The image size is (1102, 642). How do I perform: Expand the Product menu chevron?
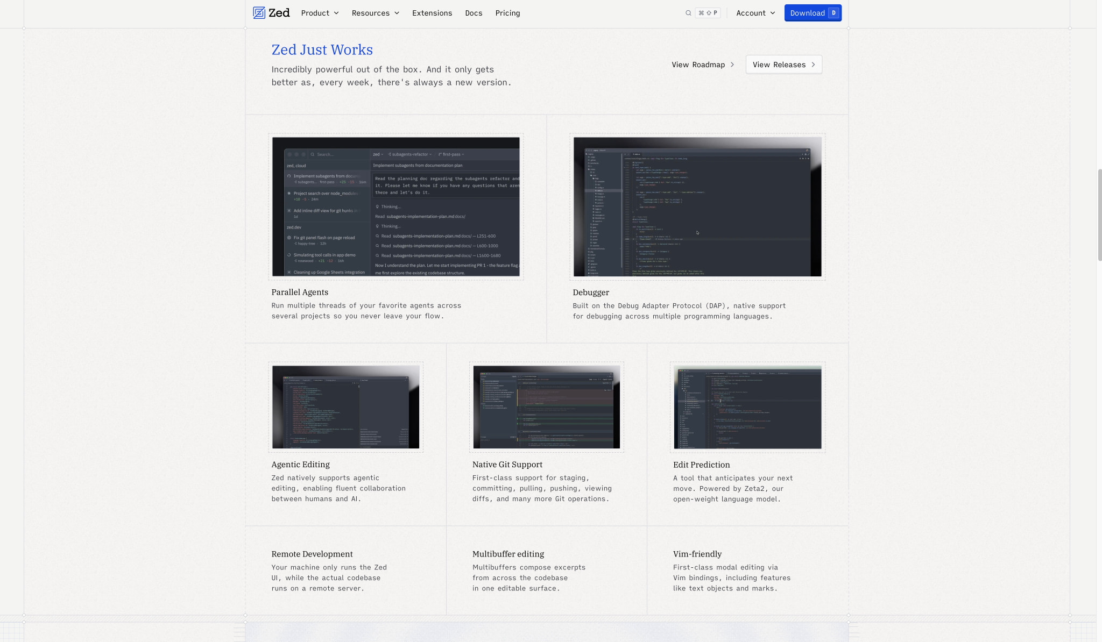tap(336, 13)
